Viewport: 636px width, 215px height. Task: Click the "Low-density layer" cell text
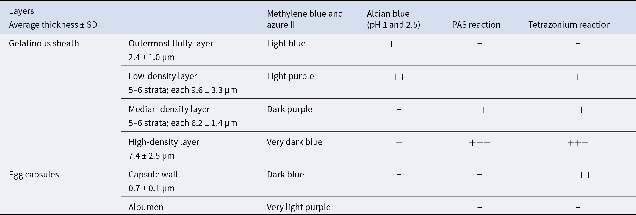click(163, 76)
